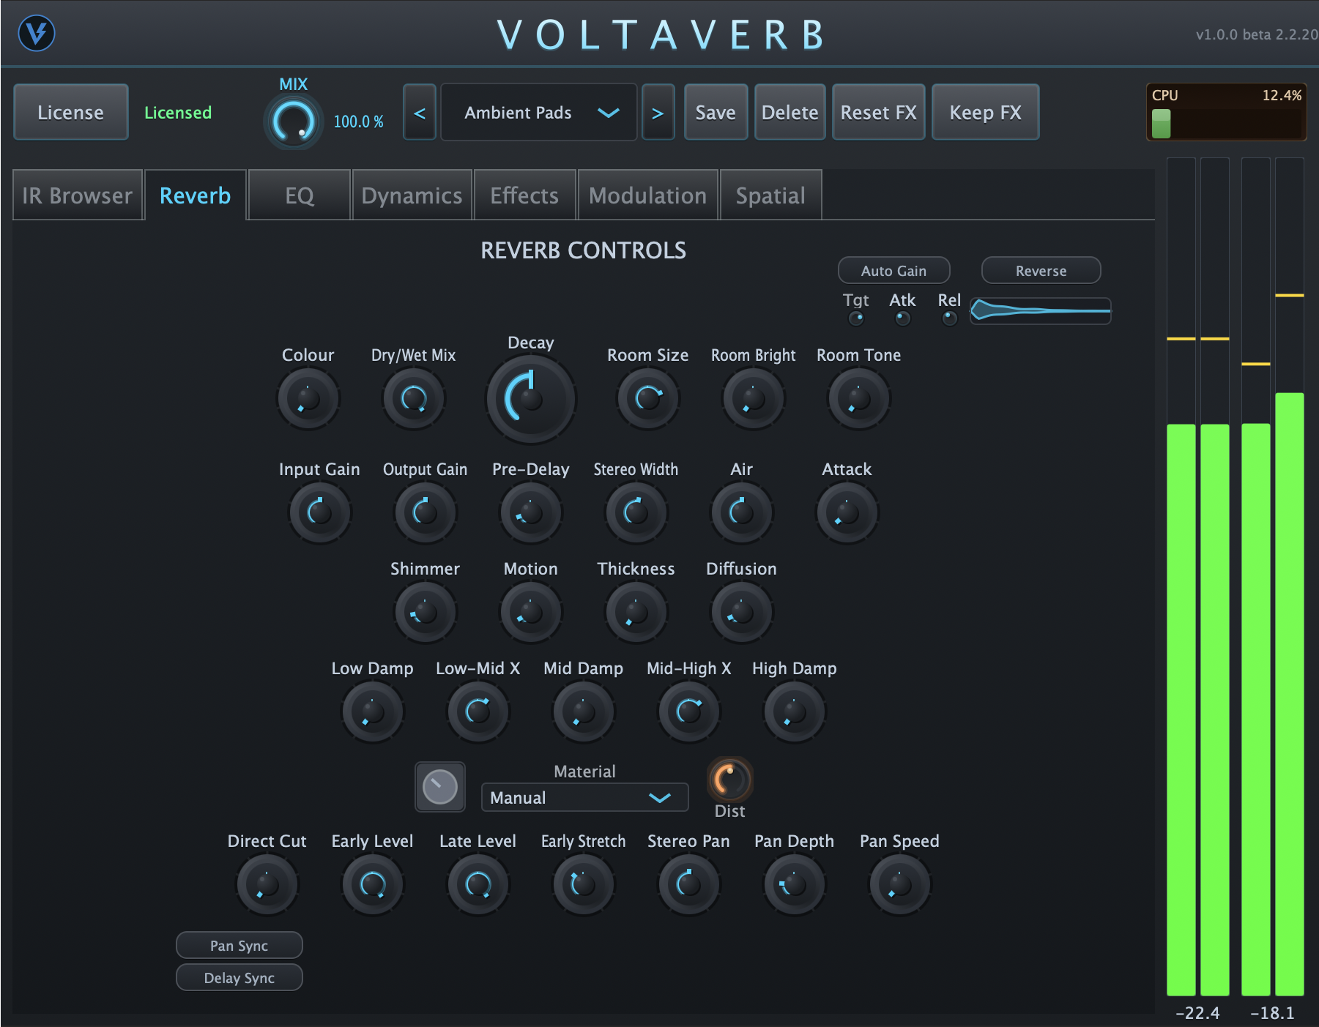This screenshot has width=1319, height=1027.
Task: Click the reverb envelope waveform display
Action: click(1041, 310)
